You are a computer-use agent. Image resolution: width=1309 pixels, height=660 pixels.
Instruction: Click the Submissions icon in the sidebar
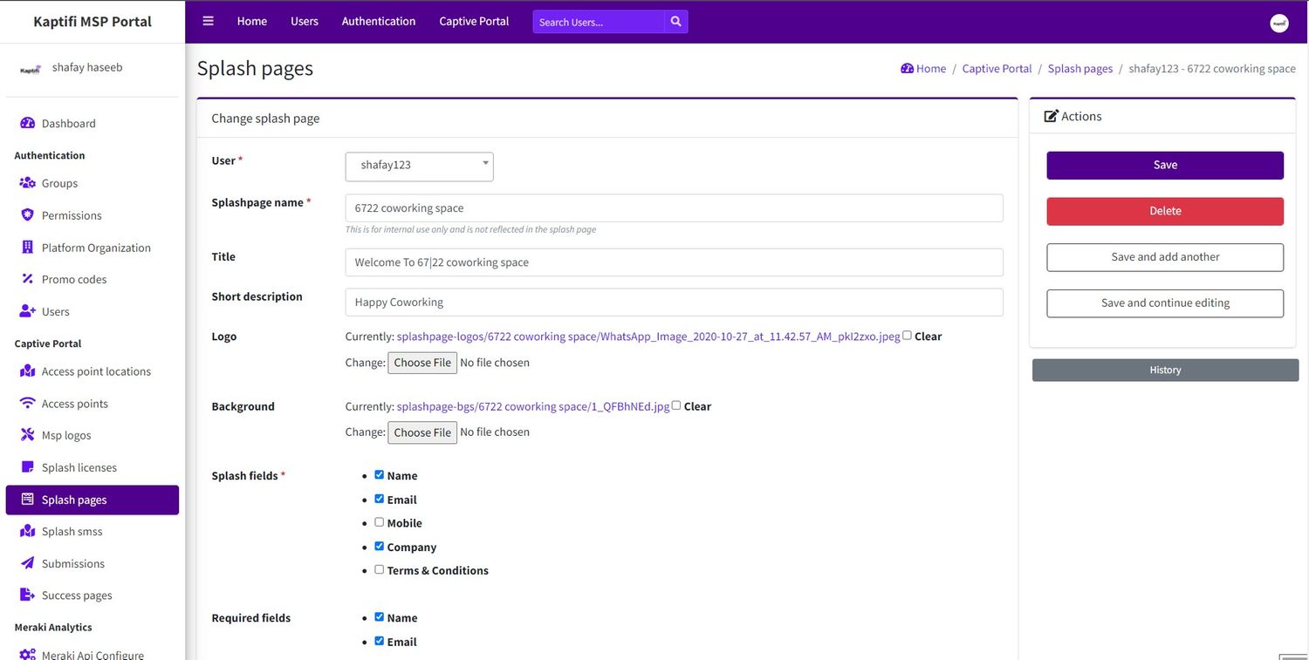(28, 563)
